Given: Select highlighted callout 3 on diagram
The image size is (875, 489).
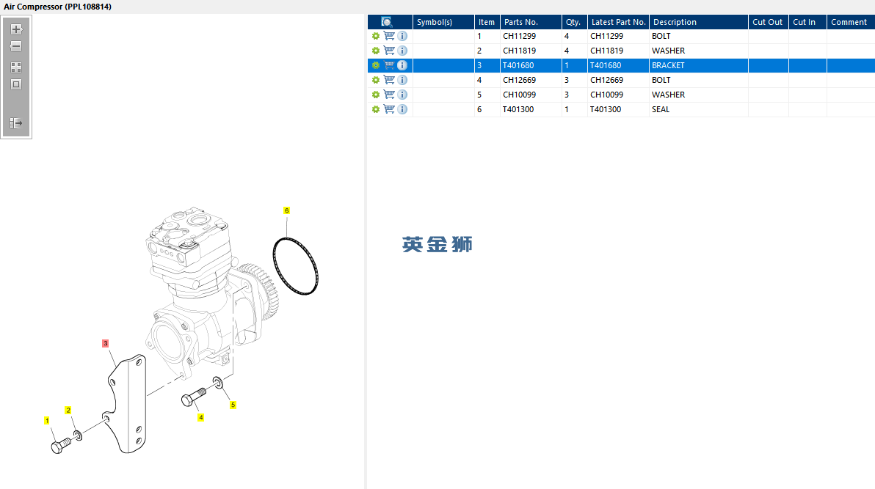Looking at the screenshot, I should pos(106,343).
